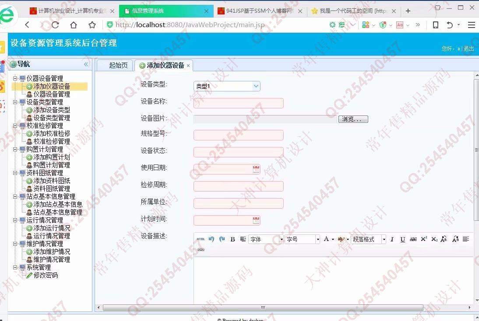
Task: Click the align left icon in the editor toolbar
Action: (466, 239)
